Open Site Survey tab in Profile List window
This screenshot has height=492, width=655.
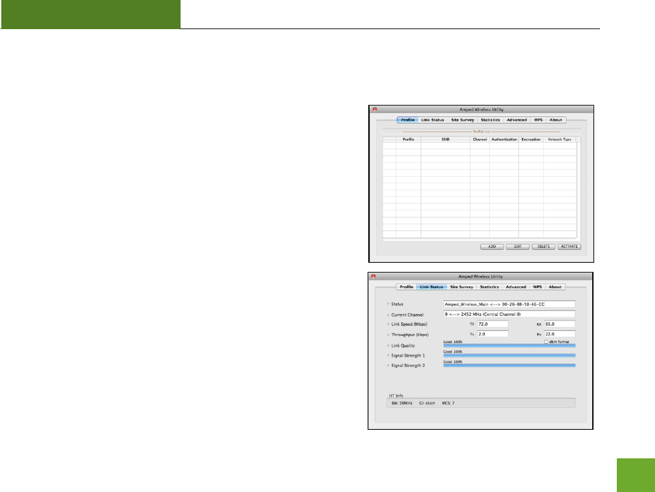click(x=462, y=120)
